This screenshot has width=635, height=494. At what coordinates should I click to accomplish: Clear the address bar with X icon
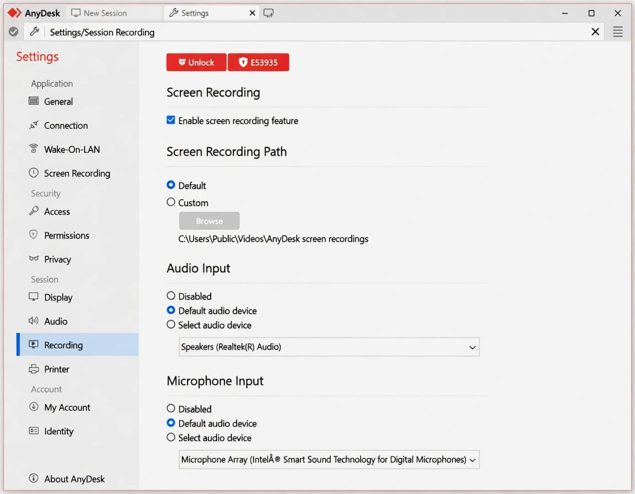[x=595, y=31]
